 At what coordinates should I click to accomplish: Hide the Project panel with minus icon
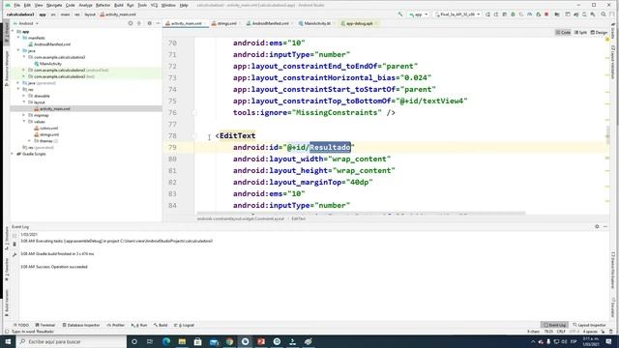click(x=158, y=23)
